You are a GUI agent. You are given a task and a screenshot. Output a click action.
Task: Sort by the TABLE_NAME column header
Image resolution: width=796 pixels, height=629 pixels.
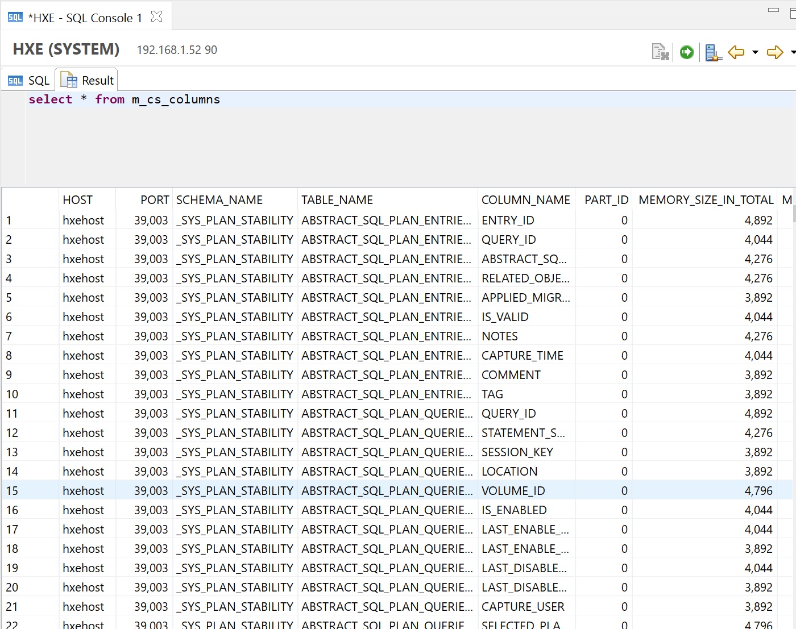337,200
